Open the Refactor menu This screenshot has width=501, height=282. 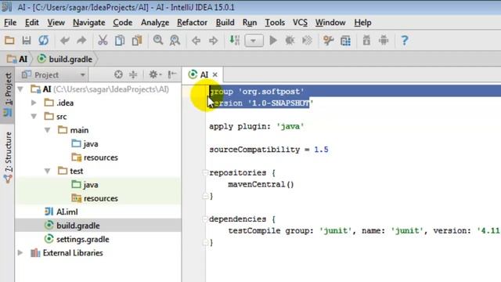[192, 23]
